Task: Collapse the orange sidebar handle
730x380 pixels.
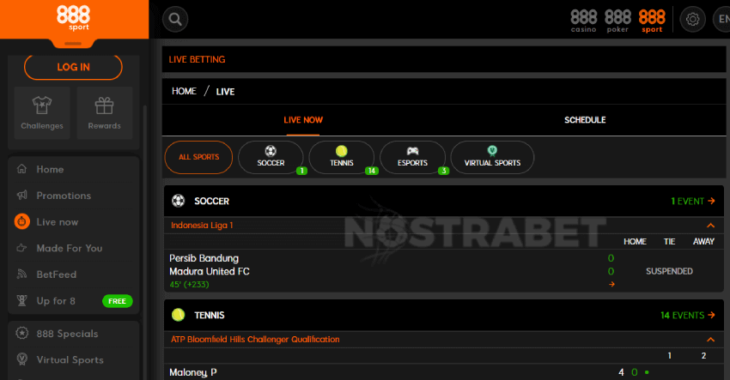Action: (73, 44)
